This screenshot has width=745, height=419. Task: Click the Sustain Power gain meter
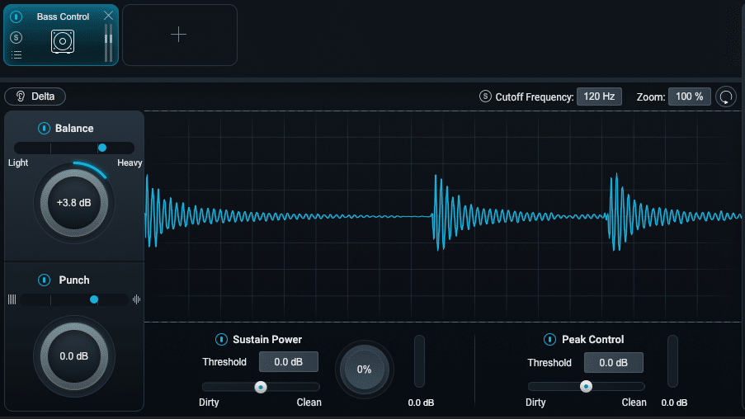[x=419, y=361]
